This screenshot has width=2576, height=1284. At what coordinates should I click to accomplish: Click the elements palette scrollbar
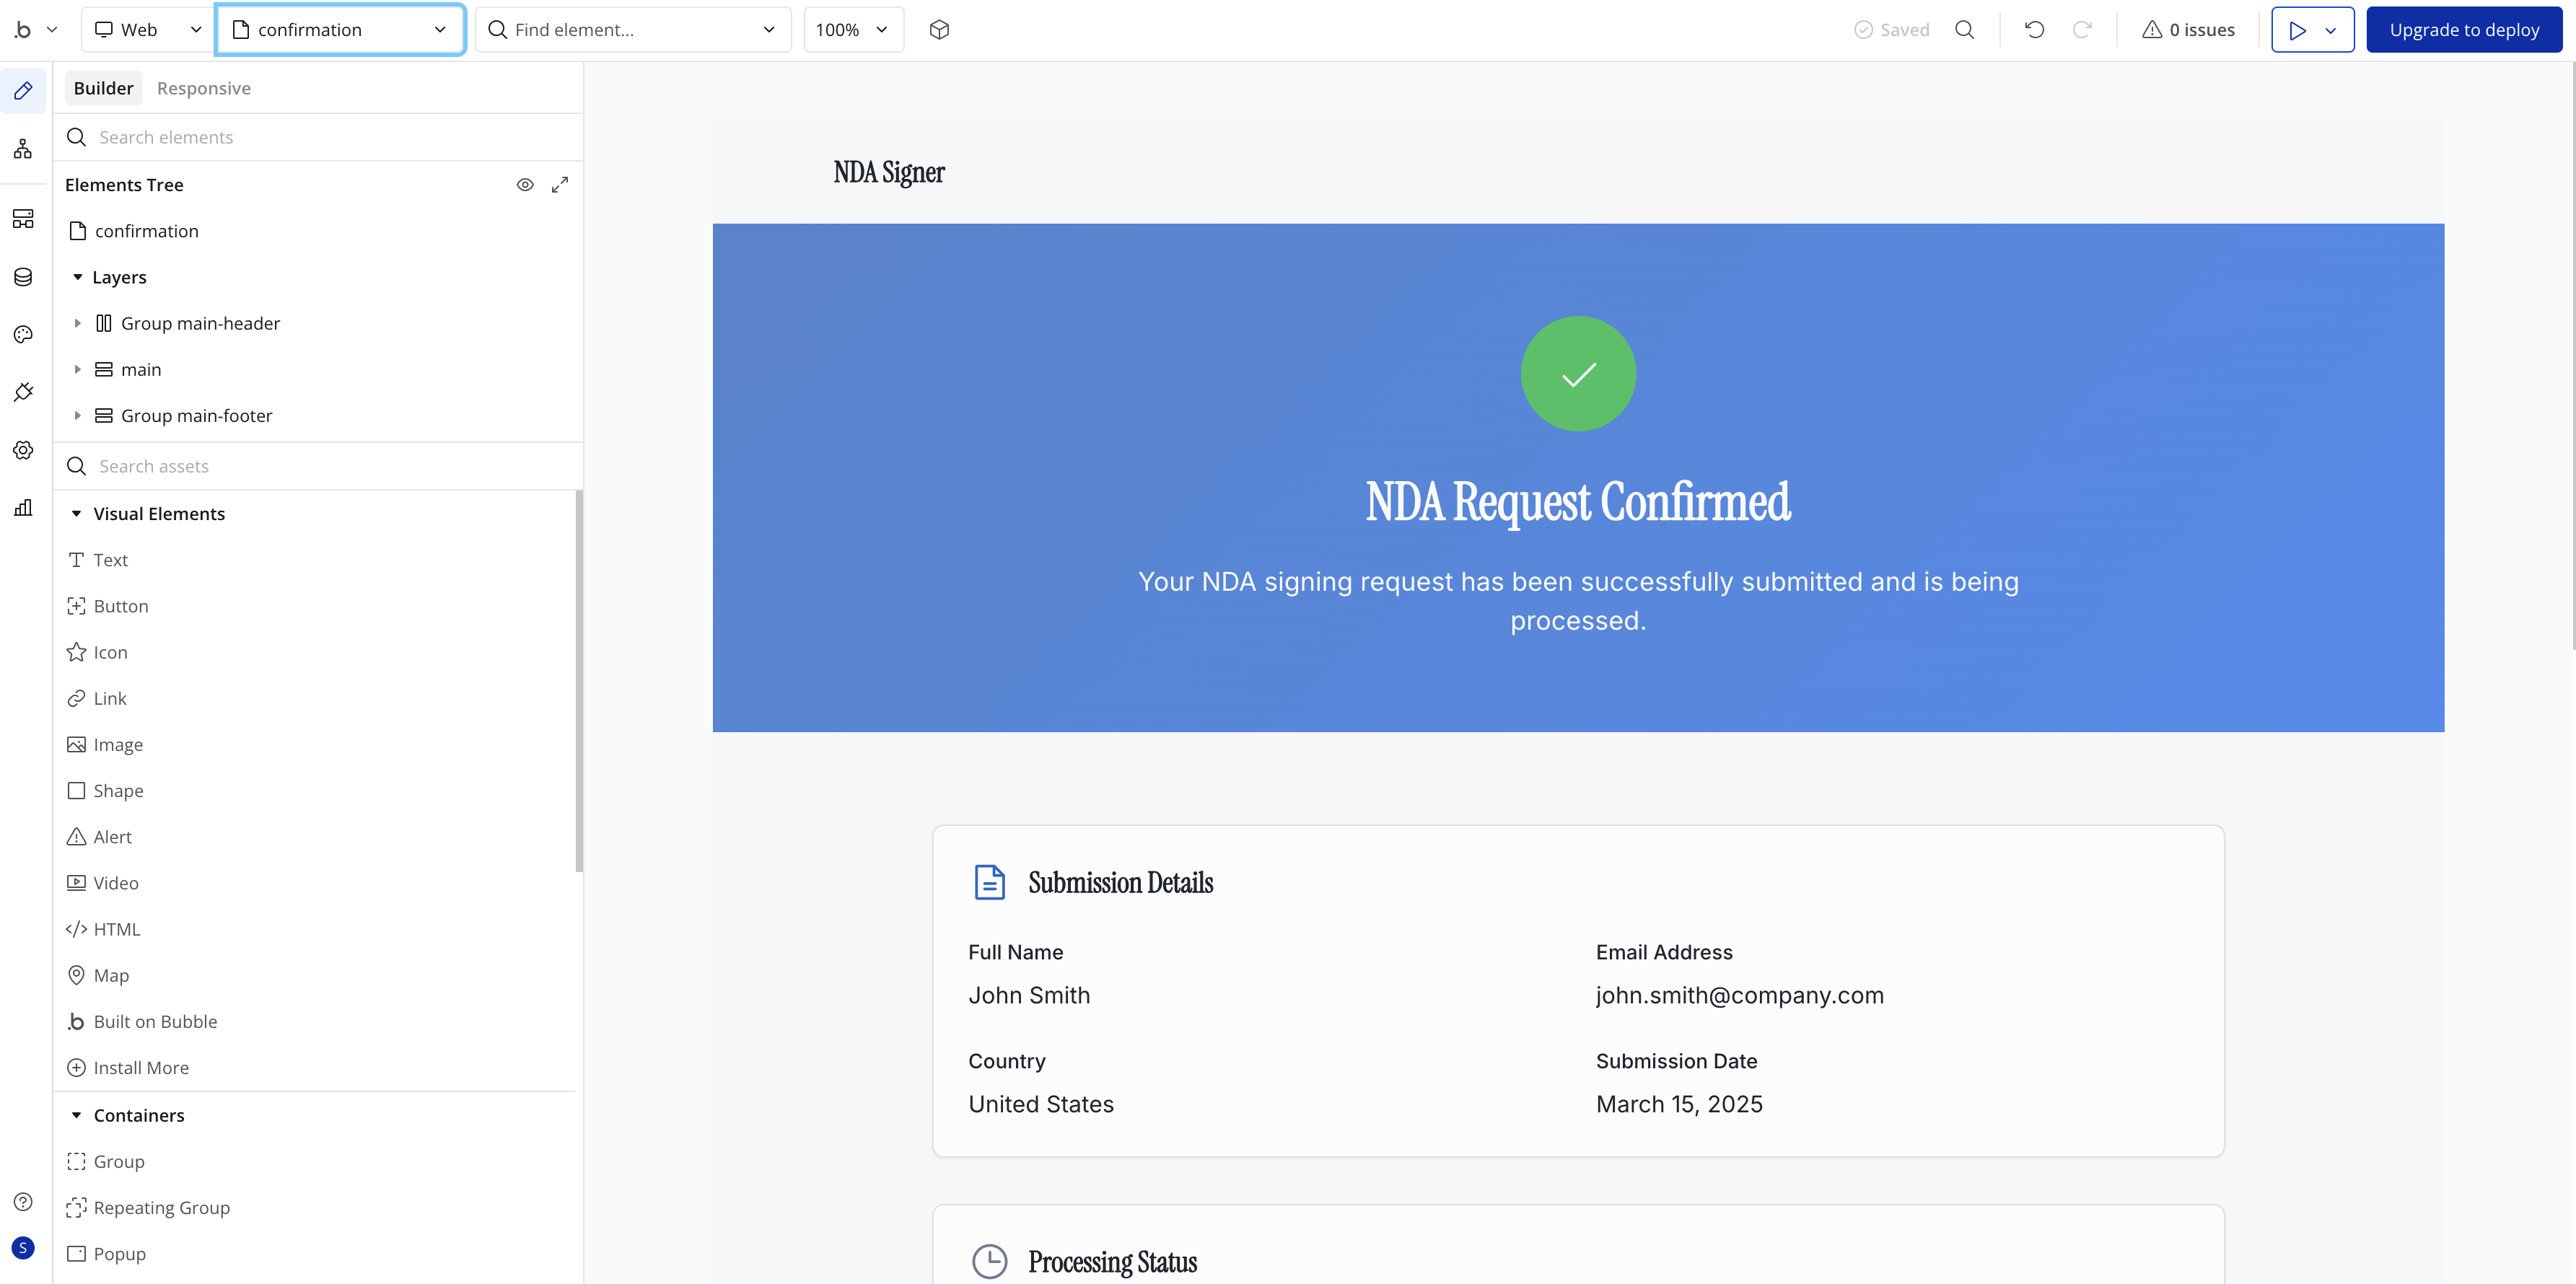579,680
